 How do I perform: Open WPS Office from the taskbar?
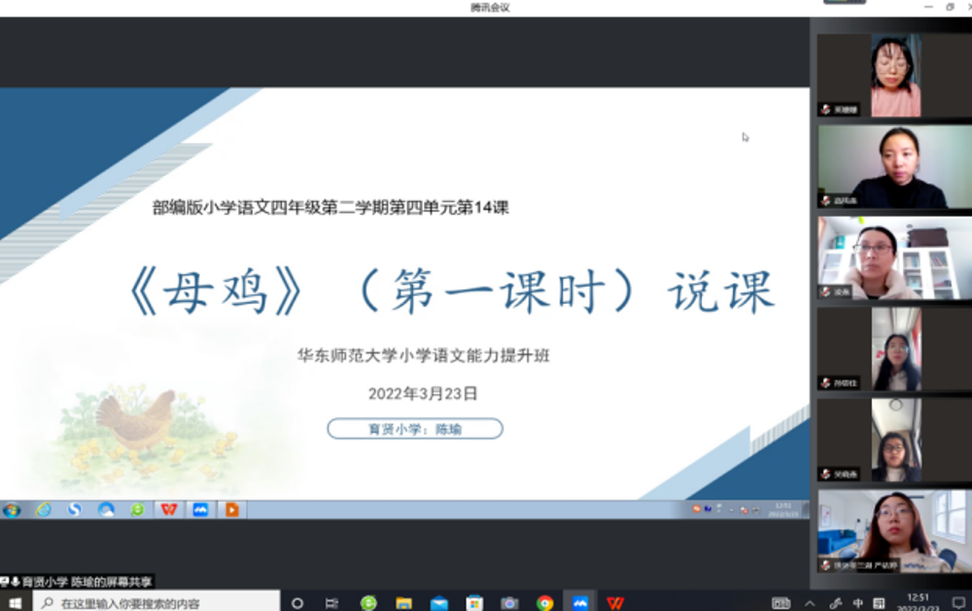(614, 602)
